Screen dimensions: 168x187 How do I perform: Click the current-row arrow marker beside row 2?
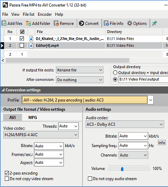2,46
